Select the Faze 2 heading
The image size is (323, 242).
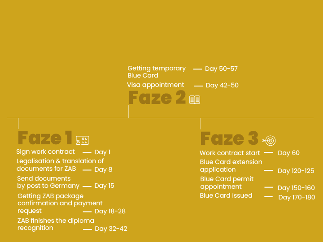(x=157, y=98)
